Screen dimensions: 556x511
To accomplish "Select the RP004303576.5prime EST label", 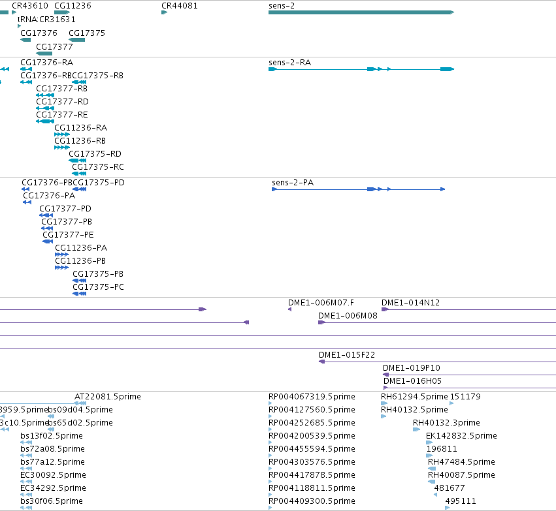I will point(312,462).
